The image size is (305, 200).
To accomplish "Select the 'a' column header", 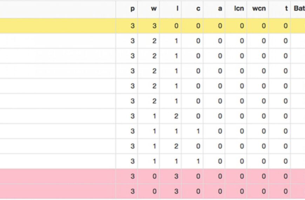I will coord(220,9).
